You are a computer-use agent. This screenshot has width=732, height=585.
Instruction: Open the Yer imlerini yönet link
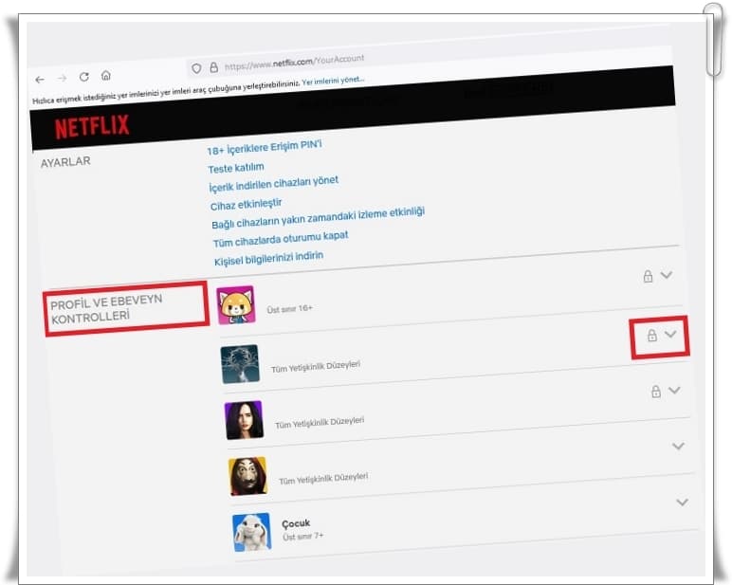coord(333,81)
